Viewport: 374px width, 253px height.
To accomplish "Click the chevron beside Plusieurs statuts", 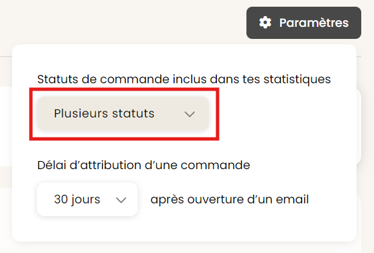I will (x=189, y=114).
